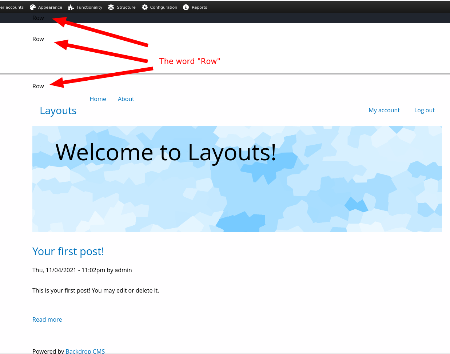Screen dimensions: 450x354
Task: Click the 'Read more' link
Action: click(x=47, y=319)
